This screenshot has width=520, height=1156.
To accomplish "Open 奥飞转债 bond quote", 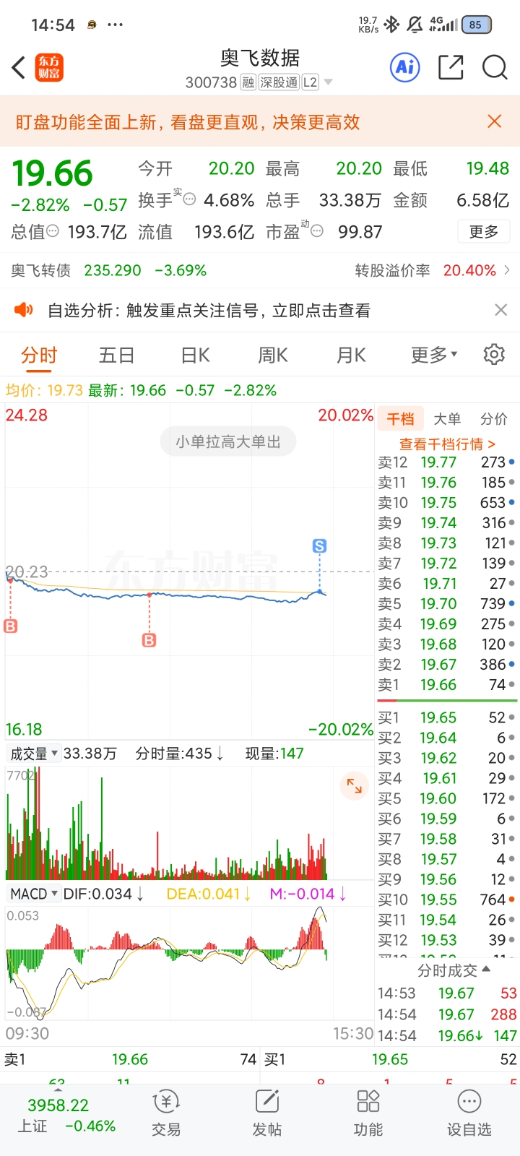I will (108, 270).
